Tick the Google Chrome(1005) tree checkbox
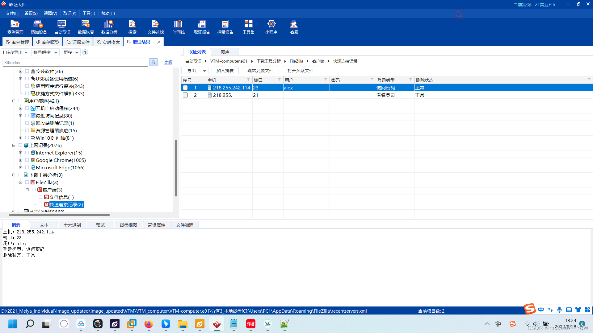593x333 pixels. click(x=27, y=160)
